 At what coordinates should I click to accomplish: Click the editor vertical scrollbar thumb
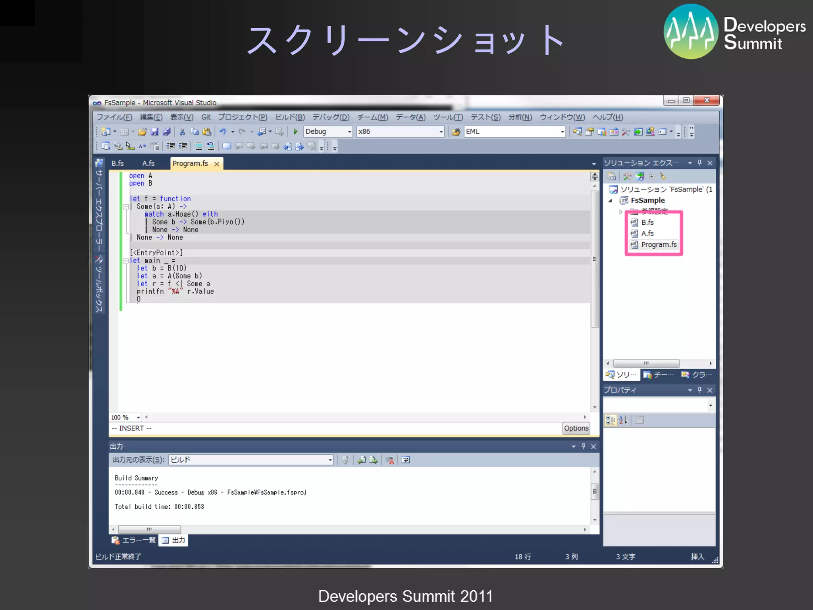tap(594, 258)
